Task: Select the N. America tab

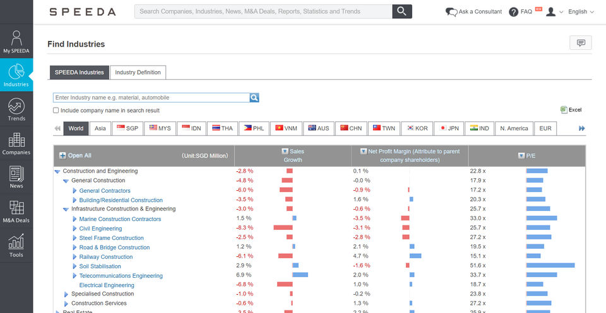Action: 514,128
